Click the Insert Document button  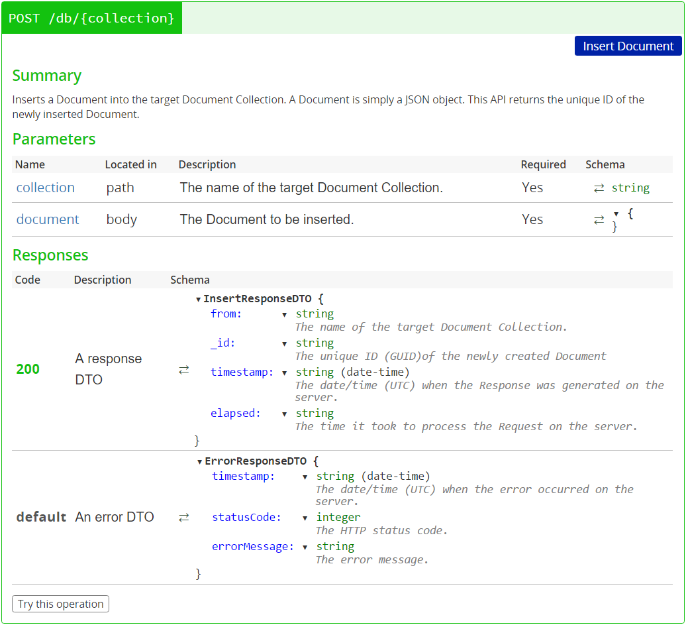coord(628,46)
